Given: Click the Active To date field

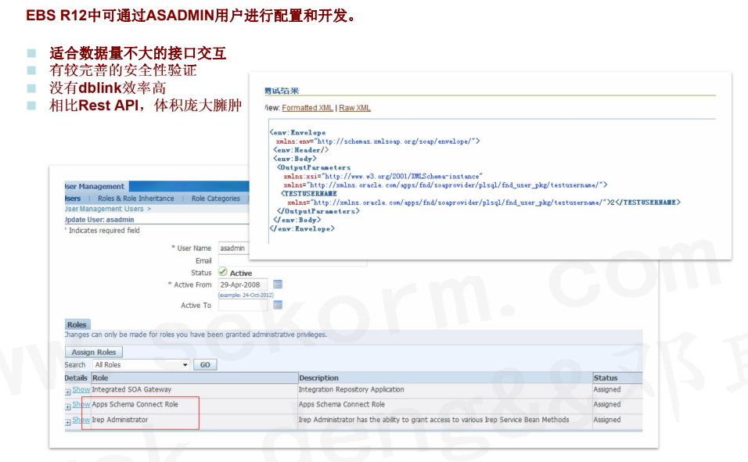Looking at the screenshot, I should point(243,305).
